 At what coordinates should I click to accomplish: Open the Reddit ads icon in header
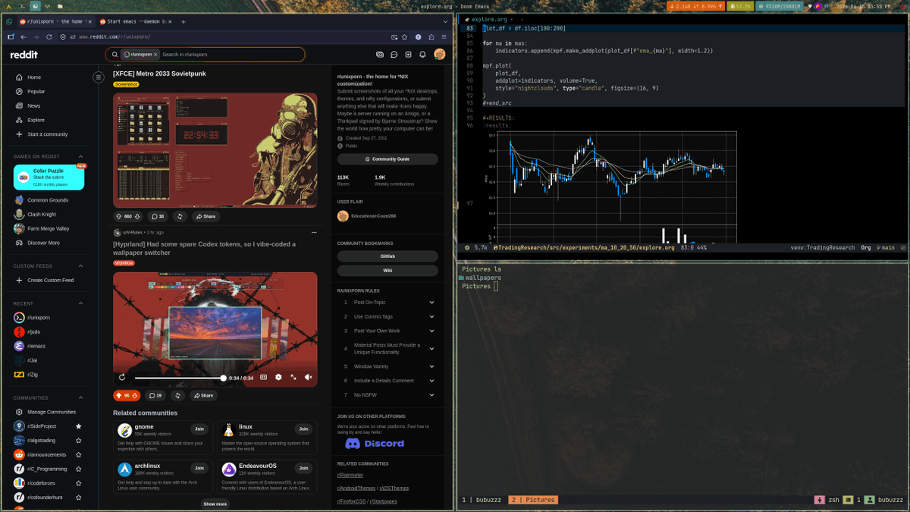(380, 55)
